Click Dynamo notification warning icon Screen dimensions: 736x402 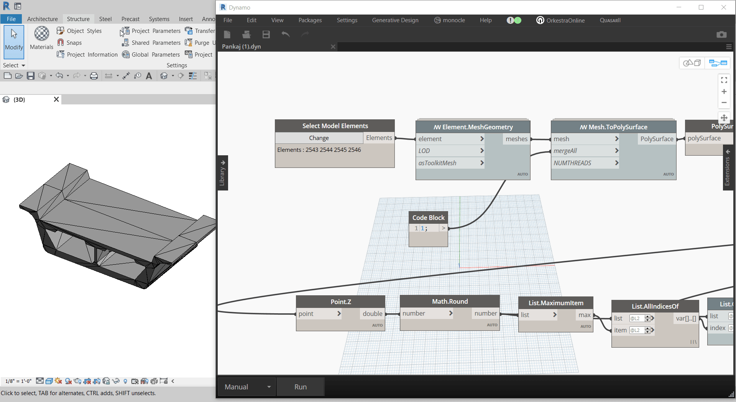click(x=510, y=20)
